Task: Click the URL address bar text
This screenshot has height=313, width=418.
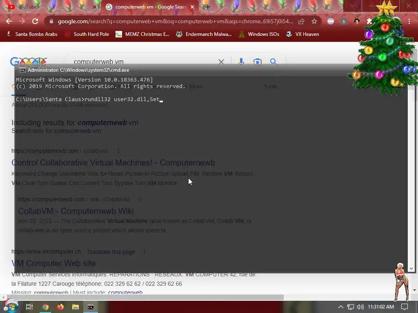Action: click(x=175, y=21)
